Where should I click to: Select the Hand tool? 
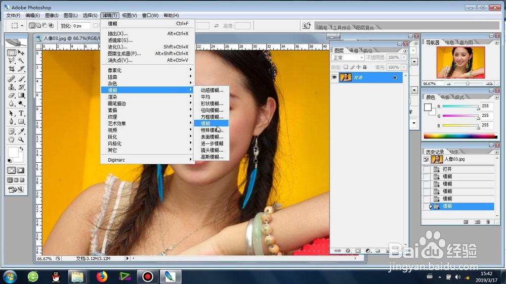coord(12,139)
